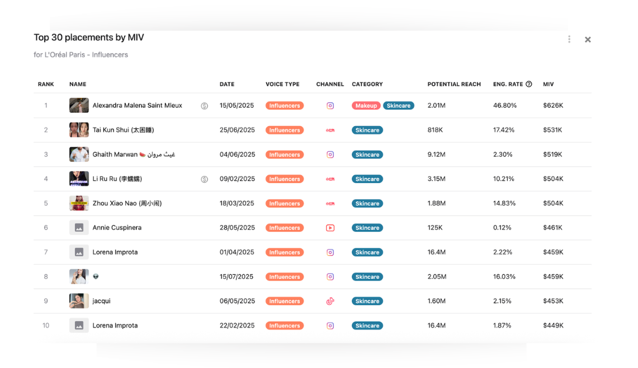This screenshot has height=368, width=638.
Task: Click Influencers tag in rank 1 row
Action: click(285, 106)
